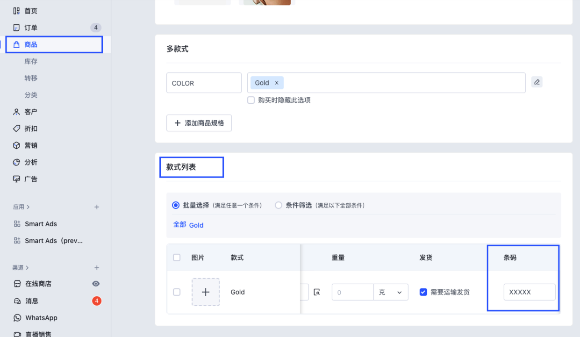This screenshot has height=337, width=580.
Task: Filter variants with the Gold link
Action: pyautogui.click(x=196, y=225)
